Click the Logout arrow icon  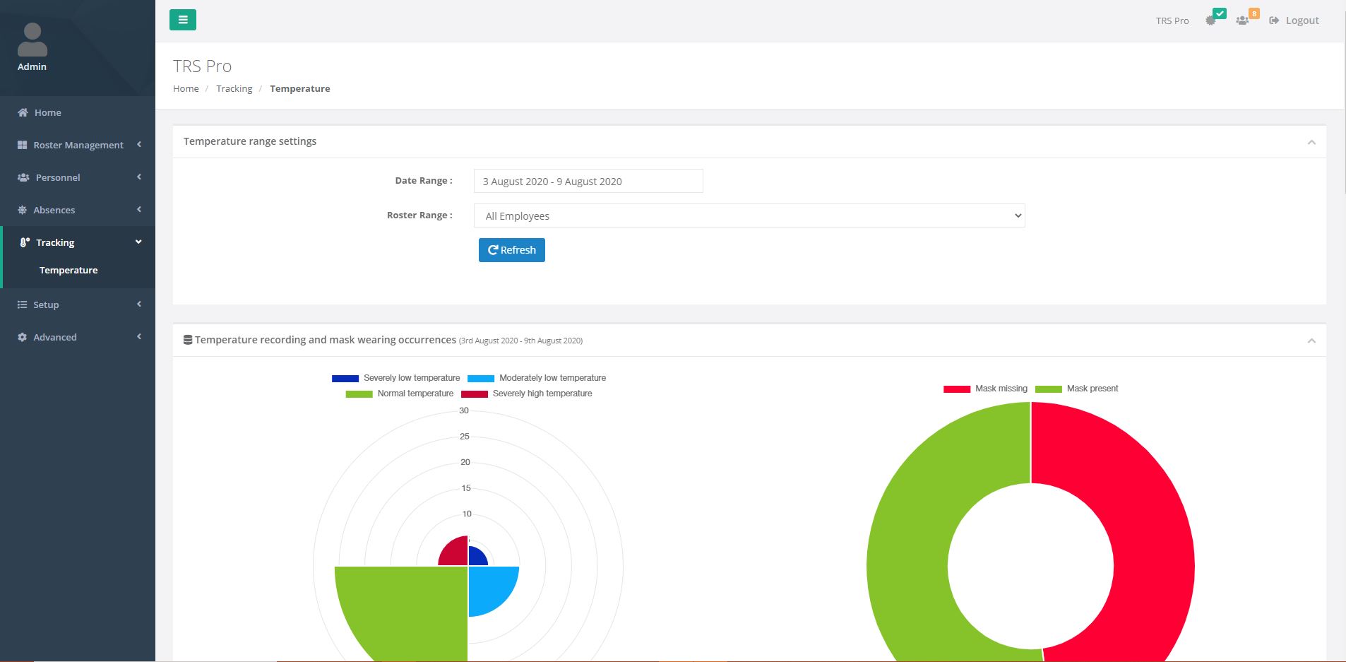[1274, 20]
